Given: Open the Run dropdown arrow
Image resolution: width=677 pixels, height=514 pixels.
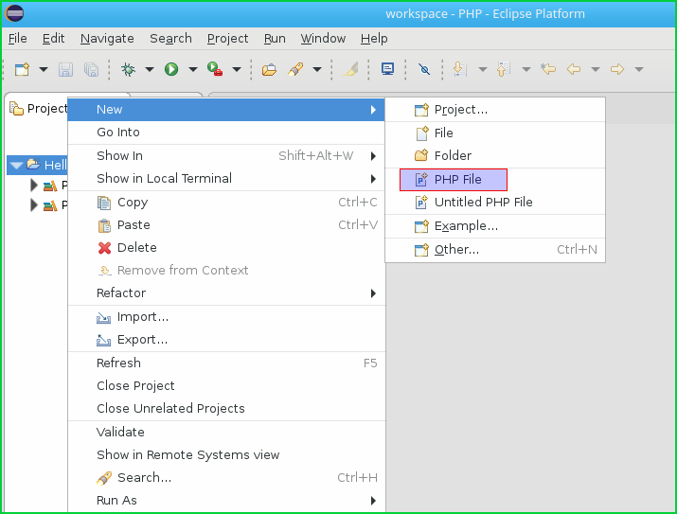Looking at the screenshot, I should click(193, 69).
